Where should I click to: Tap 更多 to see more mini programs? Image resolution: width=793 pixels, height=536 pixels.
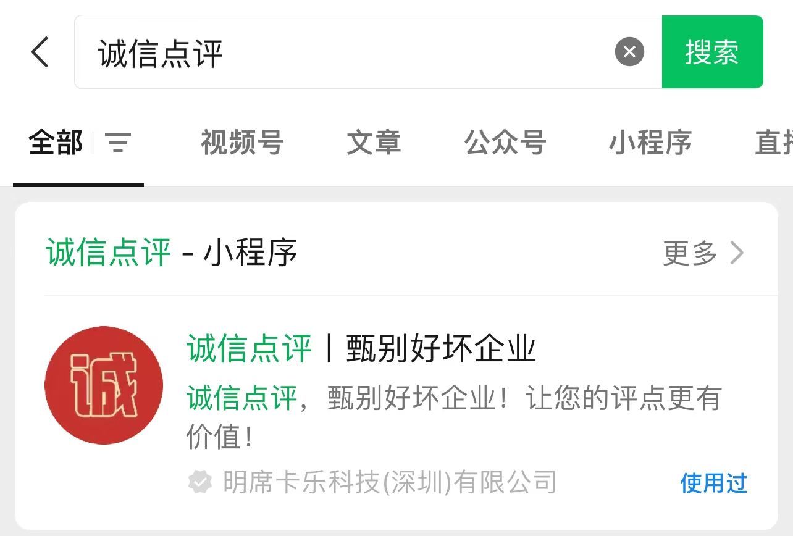[690, 253]
